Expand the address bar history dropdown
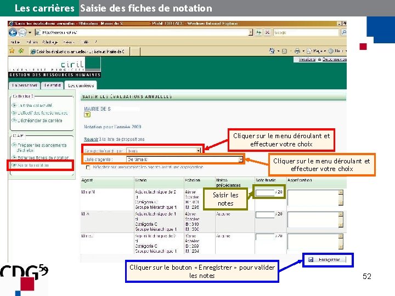 point(251,32)
